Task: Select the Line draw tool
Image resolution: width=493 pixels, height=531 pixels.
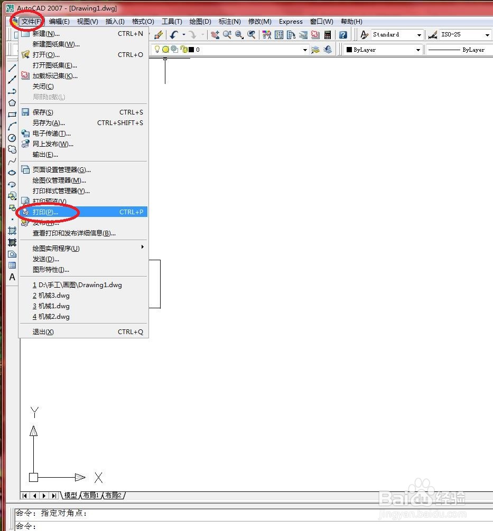Action: tap(12, 68)
